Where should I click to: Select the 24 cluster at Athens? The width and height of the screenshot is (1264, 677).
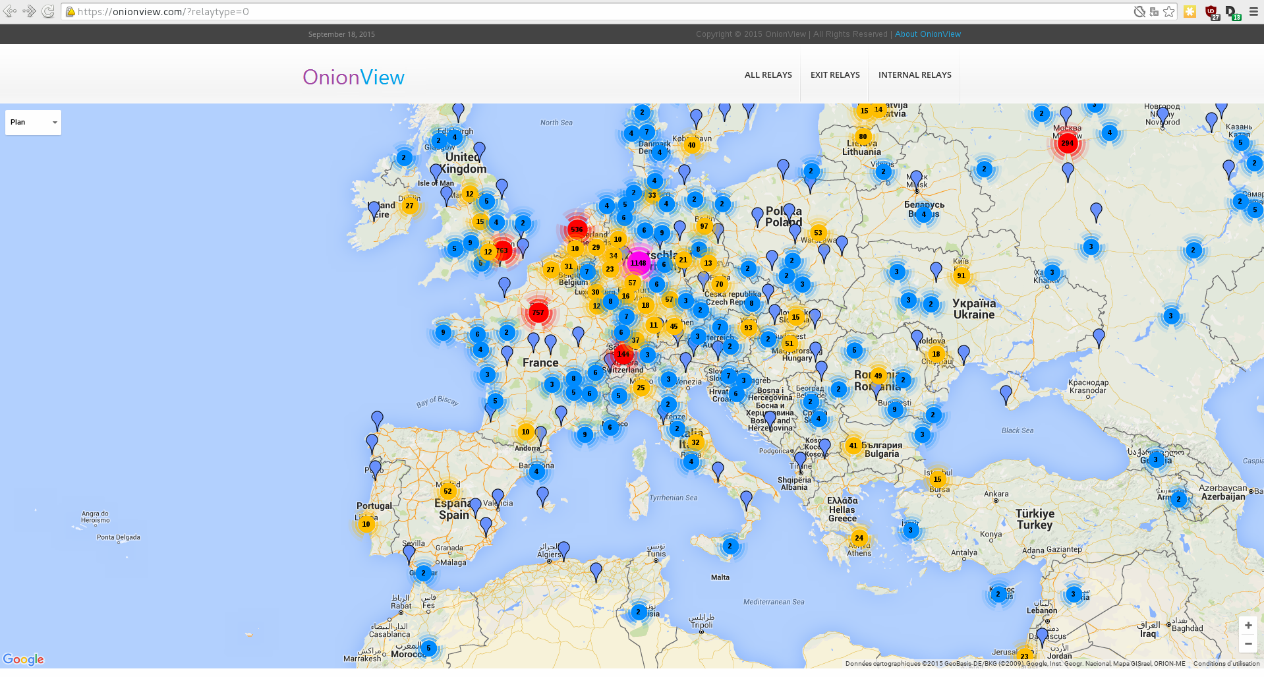(859, 538)
